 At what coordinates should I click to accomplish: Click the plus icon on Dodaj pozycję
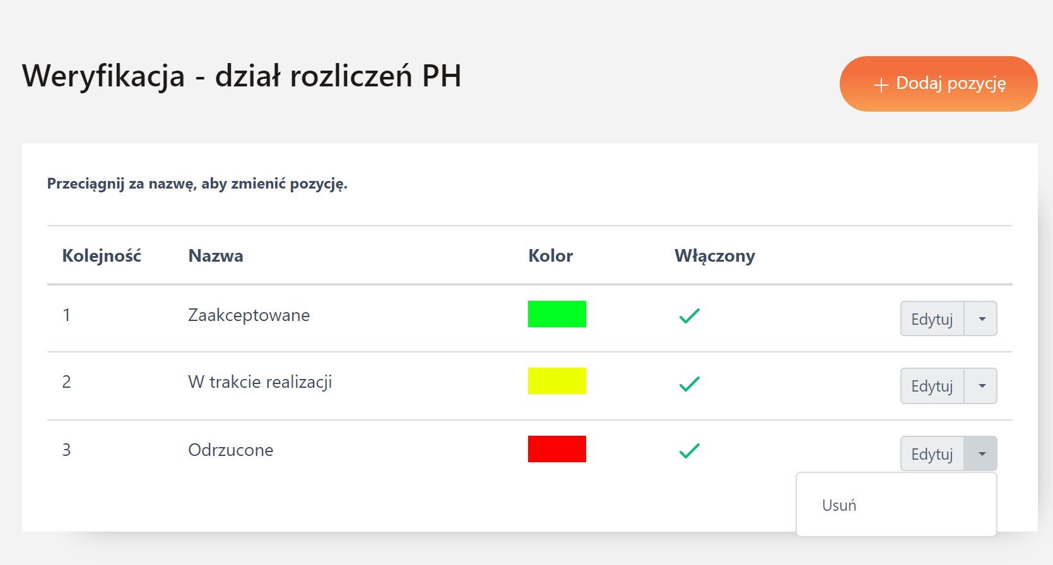click(x=881, y=84)
